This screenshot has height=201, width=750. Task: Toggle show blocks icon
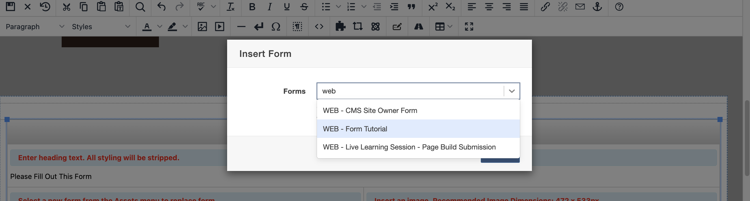pos(297,27)
